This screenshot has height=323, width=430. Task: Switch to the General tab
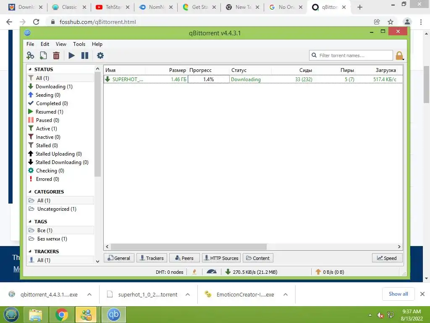pyautogui.click(x=119, y=258)
